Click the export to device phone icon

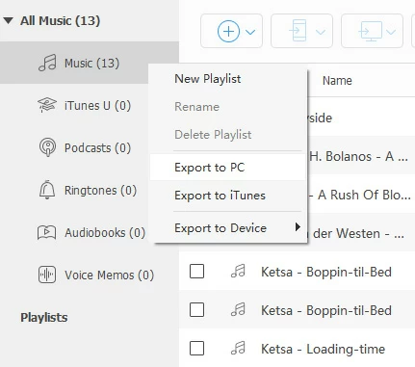298,31
